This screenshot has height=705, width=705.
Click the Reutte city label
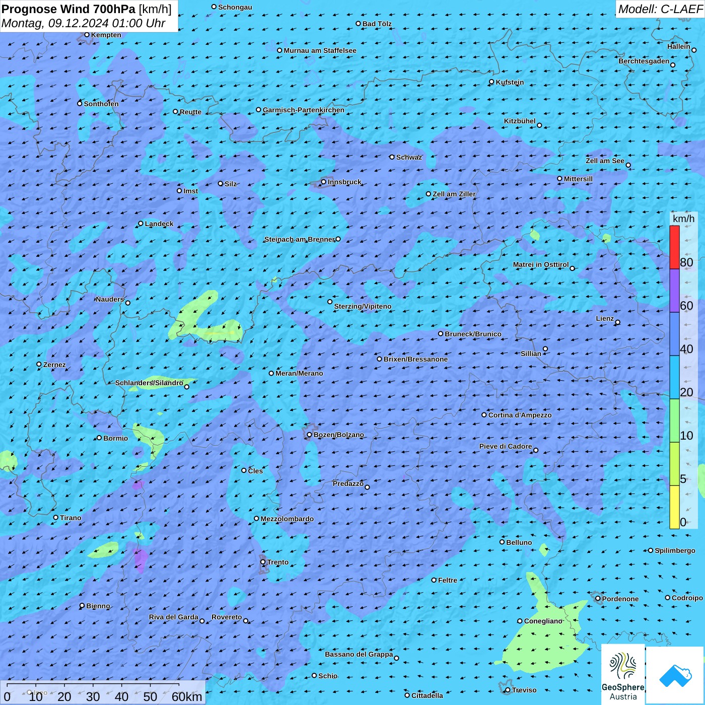[x=190, y=112]
